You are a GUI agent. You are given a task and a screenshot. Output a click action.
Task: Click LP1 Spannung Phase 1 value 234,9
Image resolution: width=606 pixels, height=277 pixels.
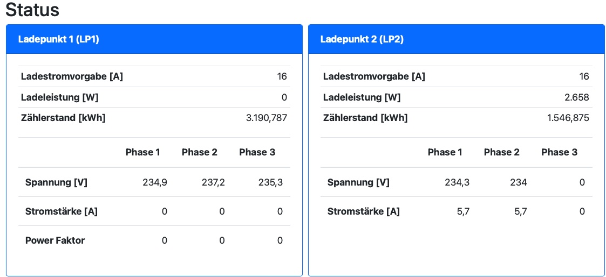(155, 182)
